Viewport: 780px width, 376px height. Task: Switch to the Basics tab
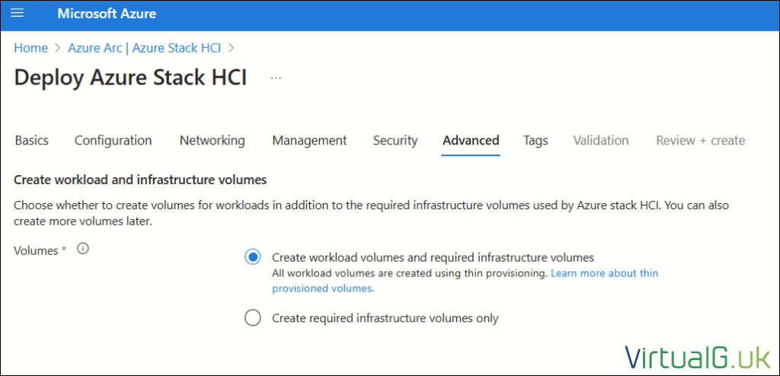click(32, 141)
